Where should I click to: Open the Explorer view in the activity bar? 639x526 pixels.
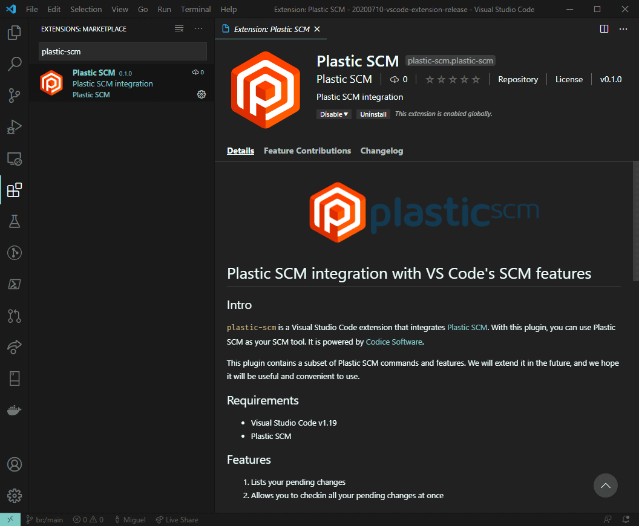pos(13,33)
